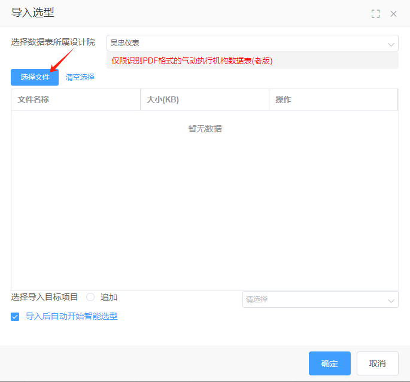
Task: Click the 操作 column header
Action: (x=283, y=99)
